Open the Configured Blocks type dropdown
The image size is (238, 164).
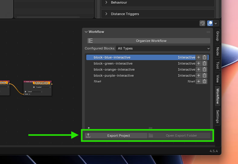(163, 48)
